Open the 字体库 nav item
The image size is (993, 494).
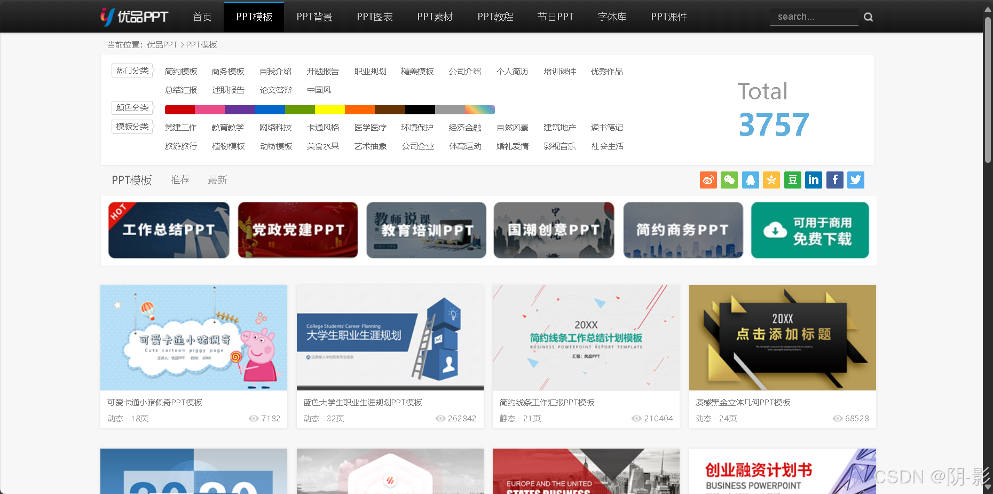(x=612, y=17)
